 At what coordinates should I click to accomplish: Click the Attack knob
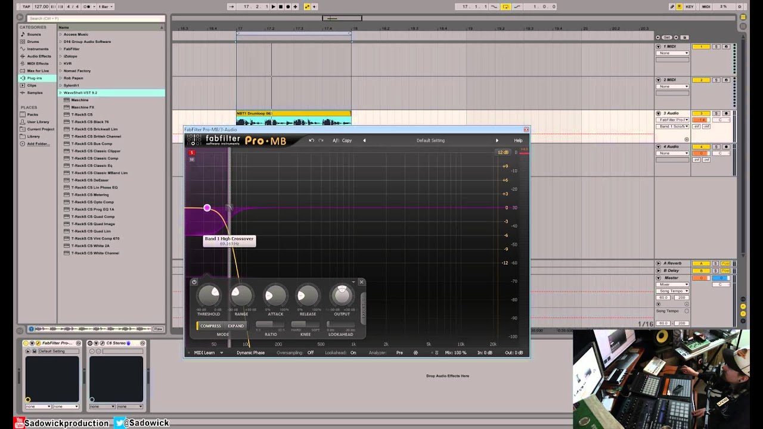pyautogui.click(x=275, y=295)
